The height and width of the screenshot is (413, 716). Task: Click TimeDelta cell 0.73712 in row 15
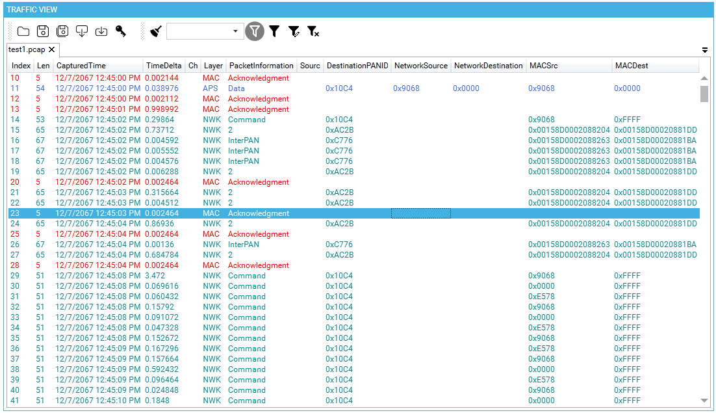159,130
